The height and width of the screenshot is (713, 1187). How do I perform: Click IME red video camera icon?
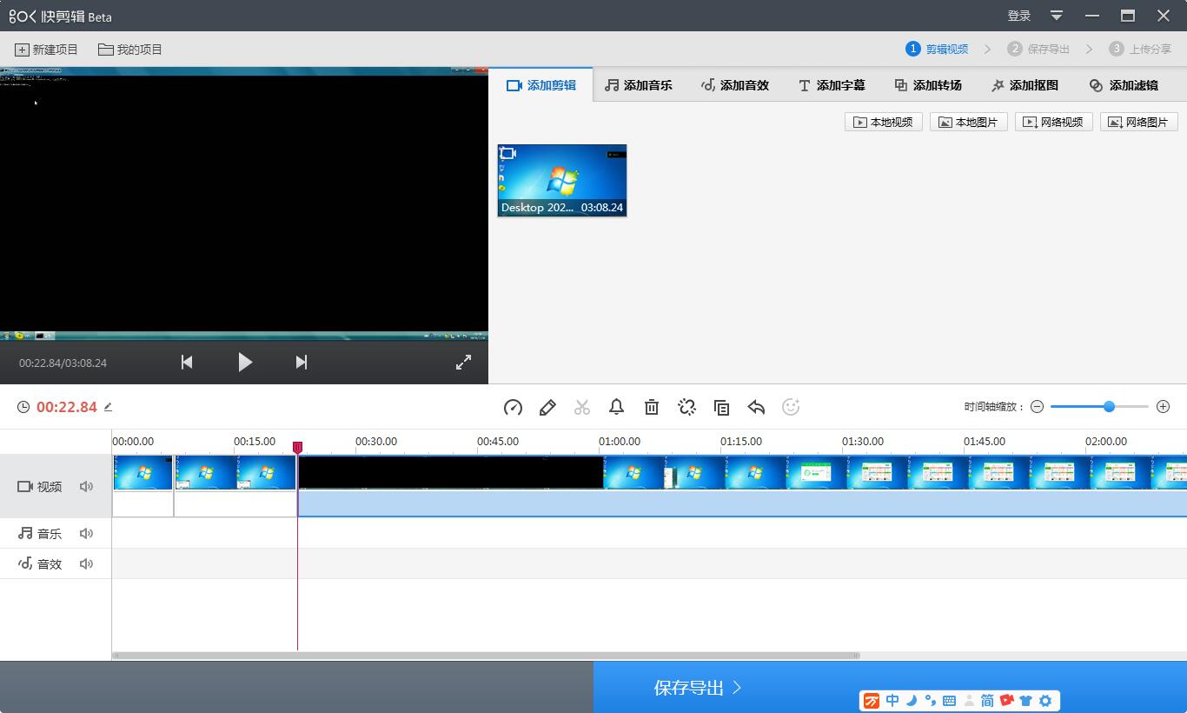1007,700
